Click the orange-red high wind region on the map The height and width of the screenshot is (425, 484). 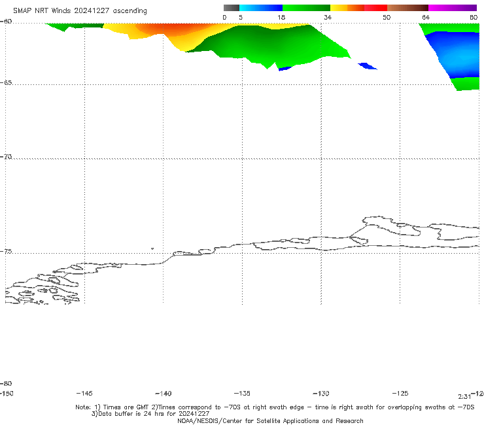176,29
